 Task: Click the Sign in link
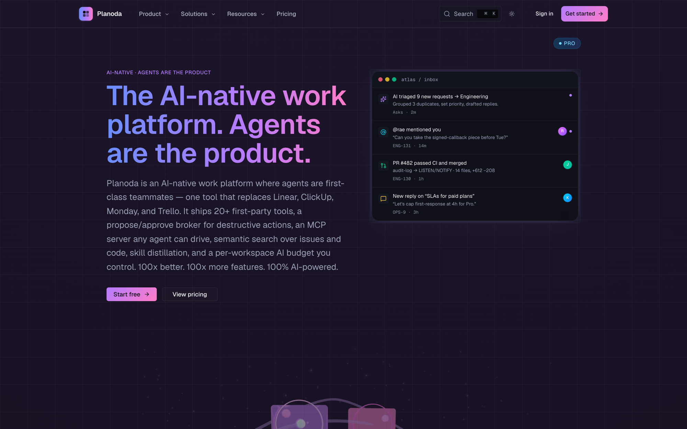click(x=544, y=14)
